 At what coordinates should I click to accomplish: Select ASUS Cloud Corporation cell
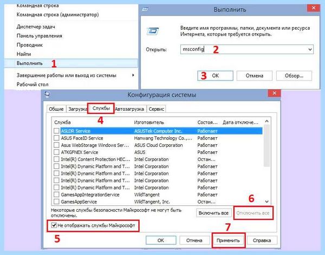[x=159, y=145]
